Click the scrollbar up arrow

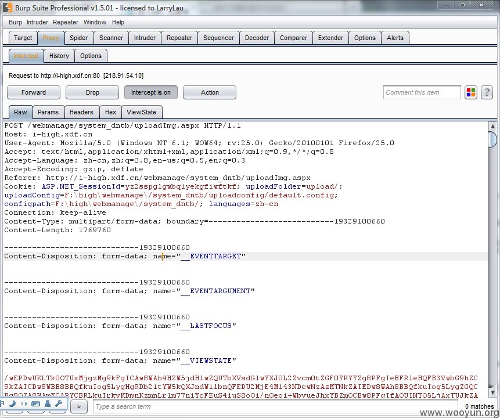492,127
